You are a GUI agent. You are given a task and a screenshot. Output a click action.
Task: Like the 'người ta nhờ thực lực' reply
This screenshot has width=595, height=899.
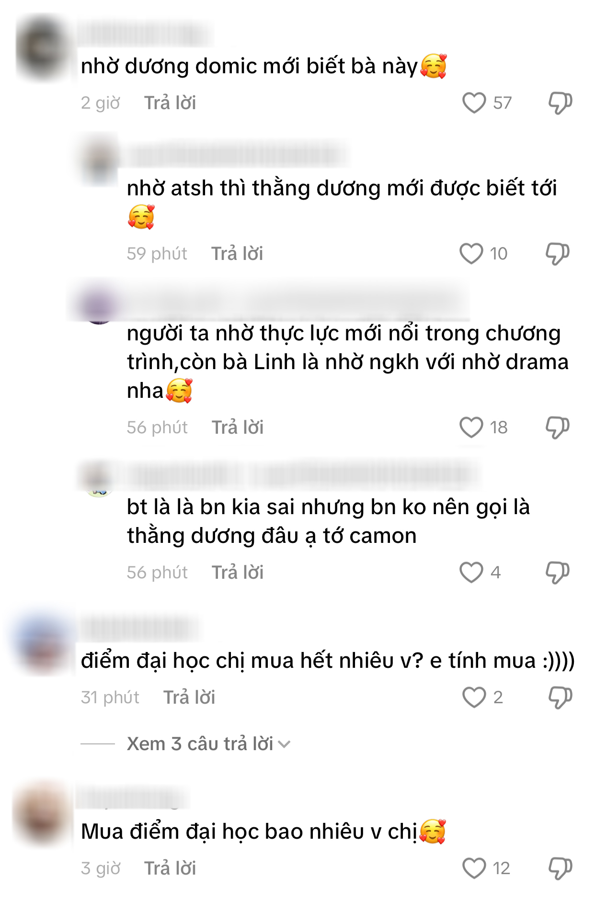471,427
